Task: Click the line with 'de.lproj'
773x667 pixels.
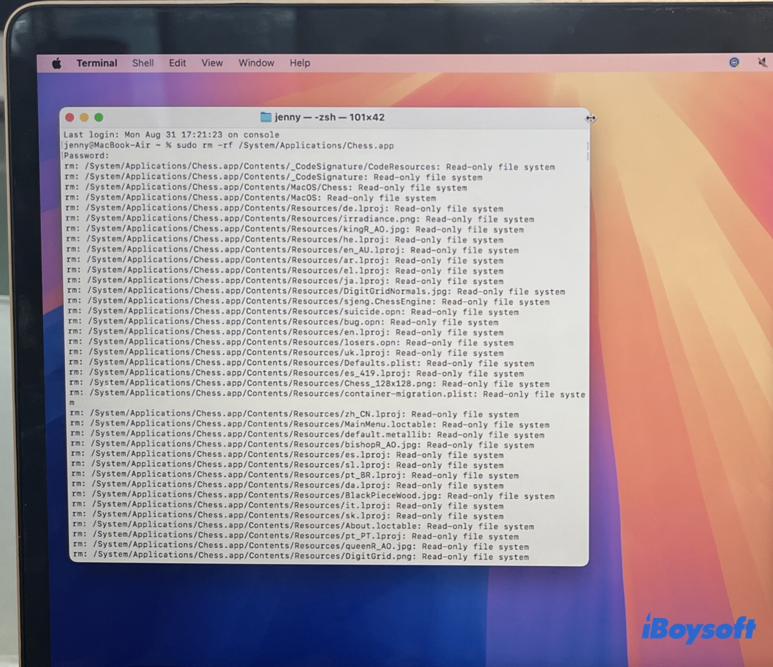Action: click(x=284, y=209)
